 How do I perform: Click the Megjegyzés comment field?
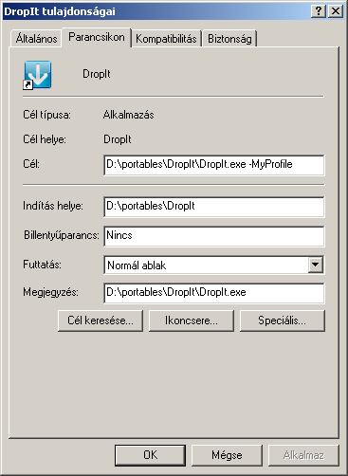(214, 293)
